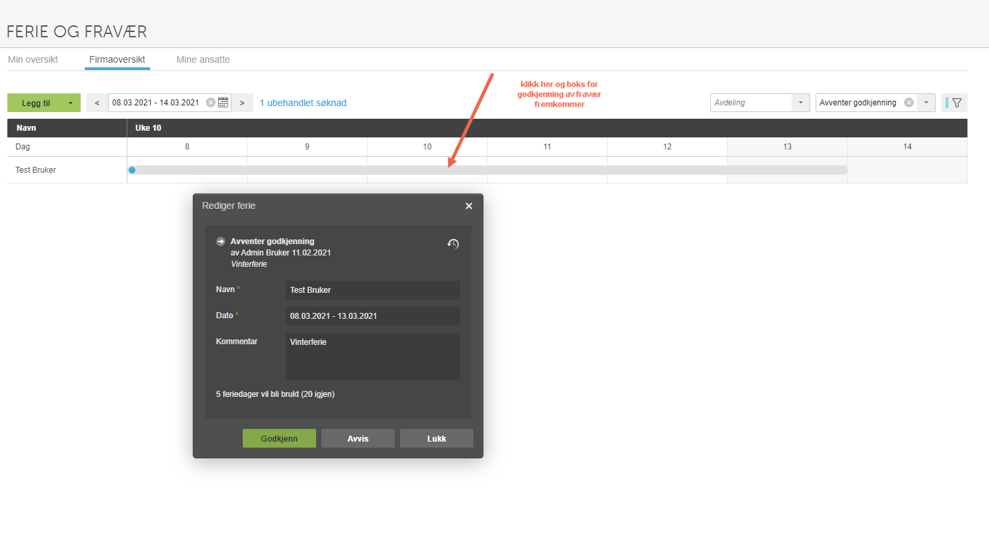This screenshot has height=547, width=989.
Task: Go to next week with the > arrow
Action: pyautogui.click(x=242, y=103)
